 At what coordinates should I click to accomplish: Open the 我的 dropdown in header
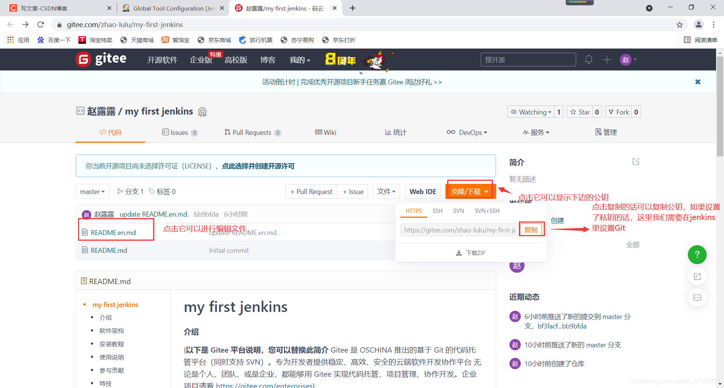[x=300, y=60]
